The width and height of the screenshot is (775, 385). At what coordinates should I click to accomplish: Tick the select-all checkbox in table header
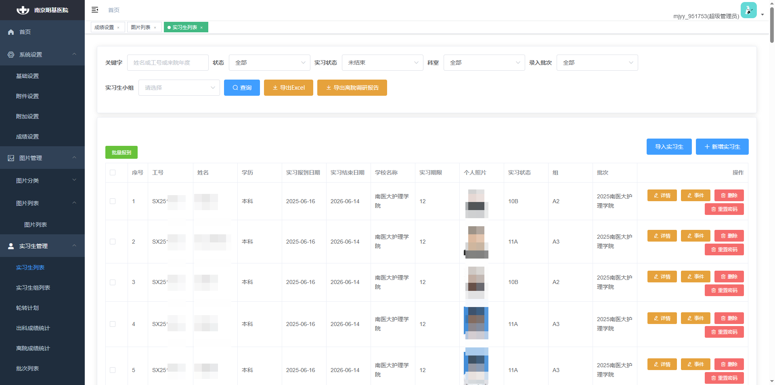point(113,173)
